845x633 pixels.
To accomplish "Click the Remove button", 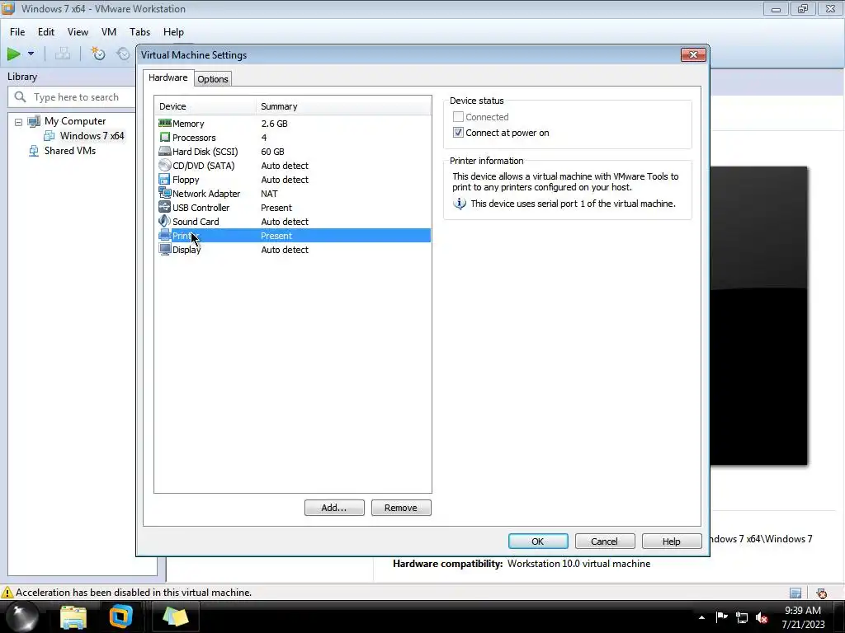I will coord(401,508).
